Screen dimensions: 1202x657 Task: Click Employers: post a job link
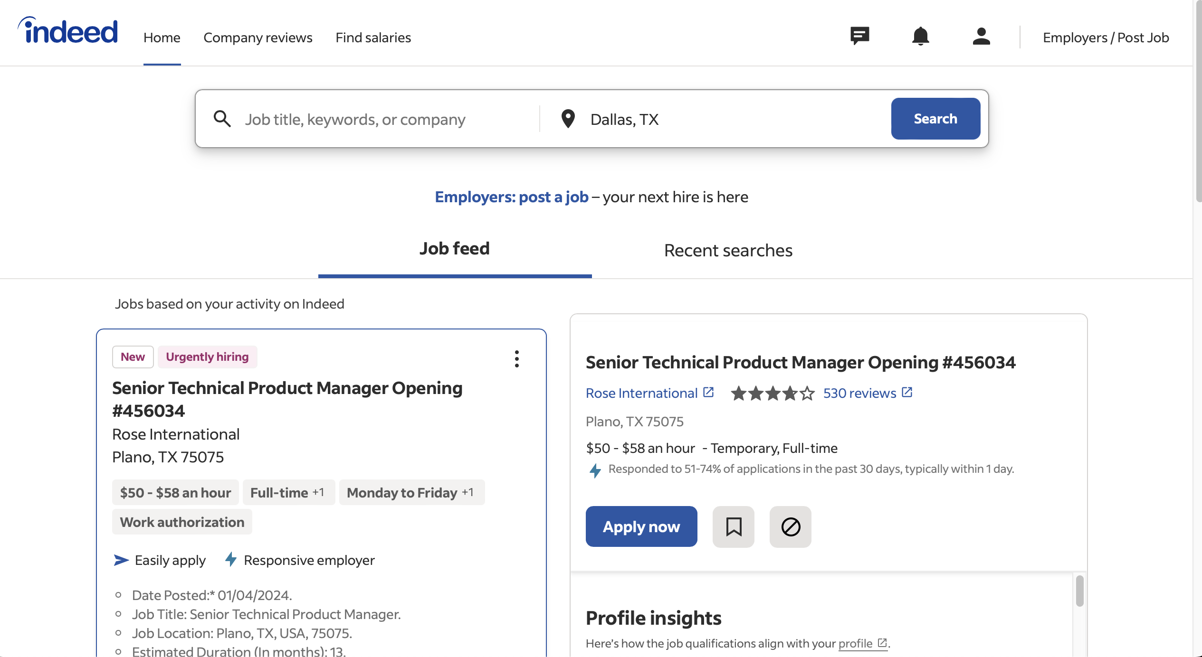point(512,197)
